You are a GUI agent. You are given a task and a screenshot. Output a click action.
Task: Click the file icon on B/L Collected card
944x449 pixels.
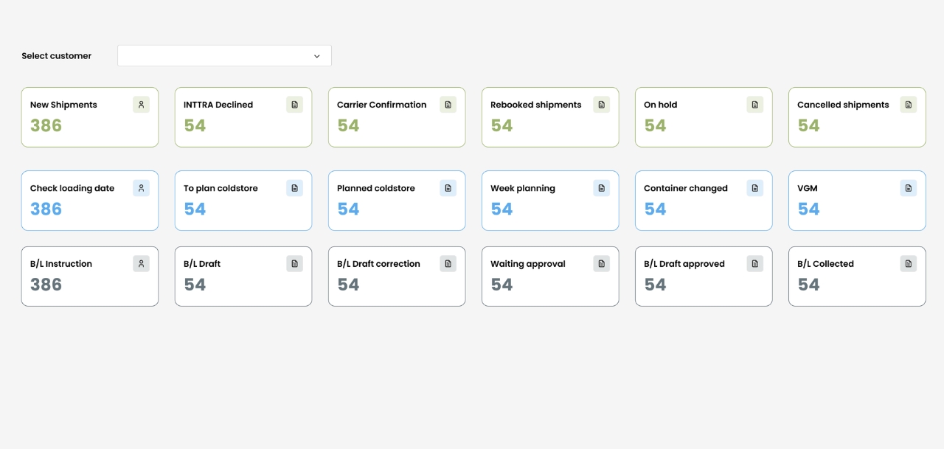908,263
